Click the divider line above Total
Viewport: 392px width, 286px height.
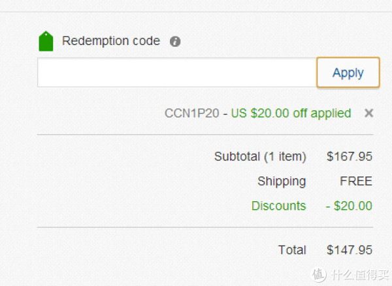205,227
